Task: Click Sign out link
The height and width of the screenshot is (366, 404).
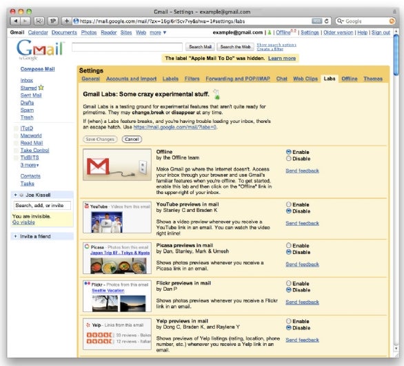Action: (x=381, y=32)
